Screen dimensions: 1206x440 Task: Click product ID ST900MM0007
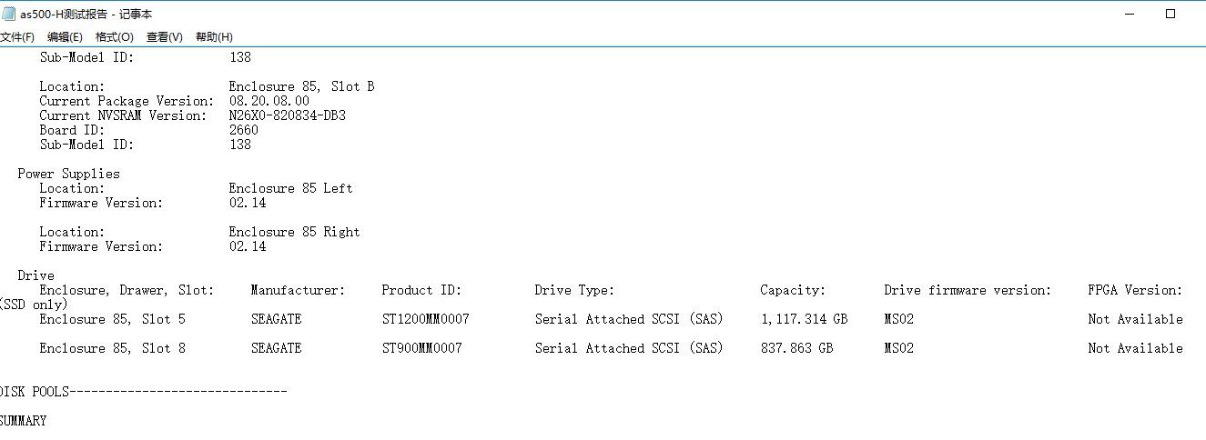click(x=422, y=348)
